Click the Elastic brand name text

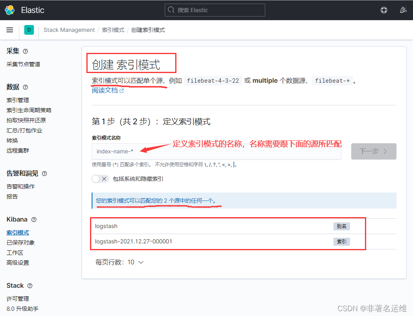[33, 10]
